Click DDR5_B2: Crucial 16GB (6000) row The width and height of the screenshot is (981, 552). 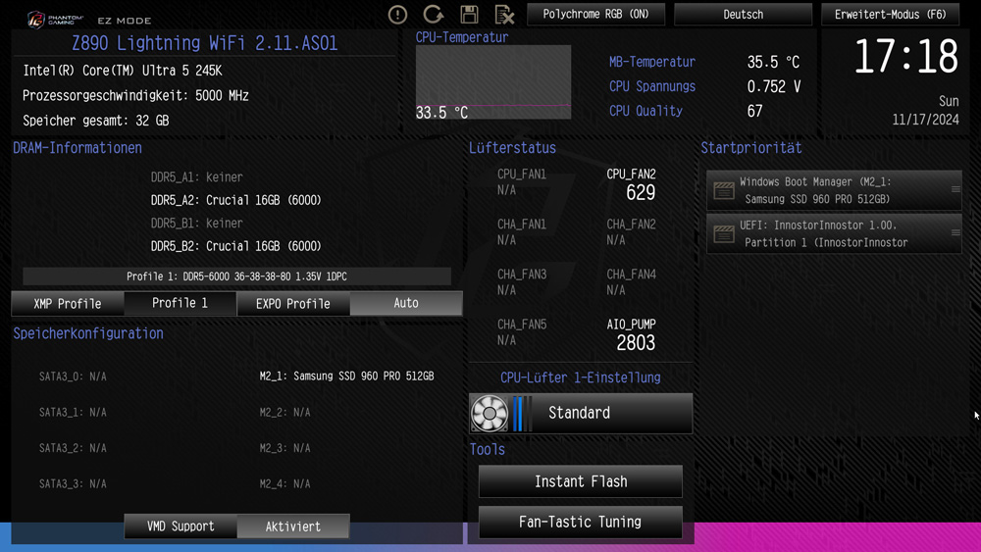(x=235, y=246)
